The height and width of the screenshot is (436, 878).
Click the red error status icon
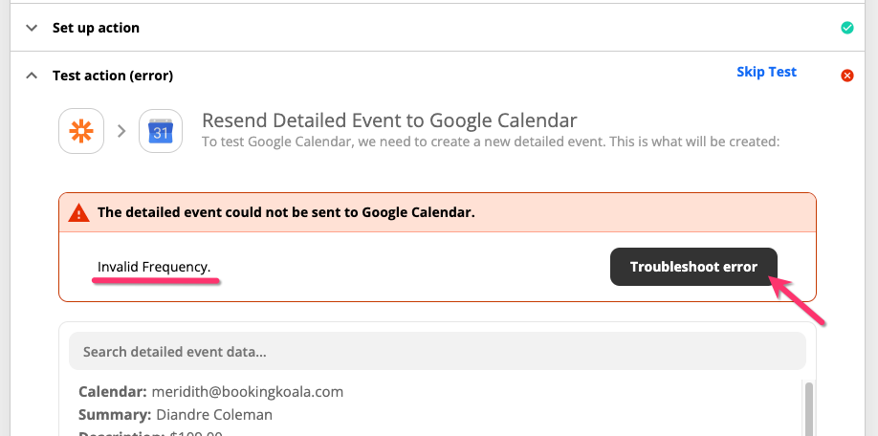point(846,76)
